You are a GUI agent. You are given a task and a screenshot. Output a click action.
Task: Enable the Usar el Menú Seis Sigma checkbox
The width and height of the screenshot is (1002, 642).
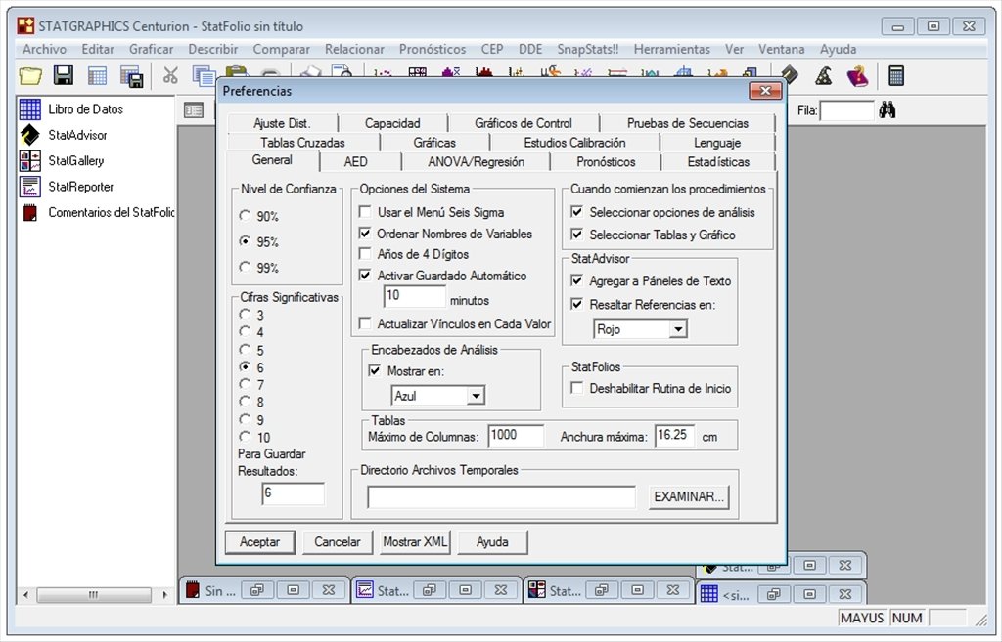click(367, 212)
